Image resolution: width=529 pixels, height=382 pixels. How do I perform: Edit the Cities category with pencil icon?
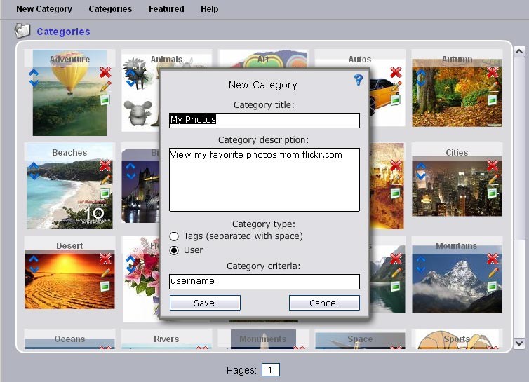pos(493,179)
